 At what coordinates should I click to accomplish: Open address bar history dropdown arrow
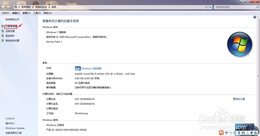[x=206, y=7]
